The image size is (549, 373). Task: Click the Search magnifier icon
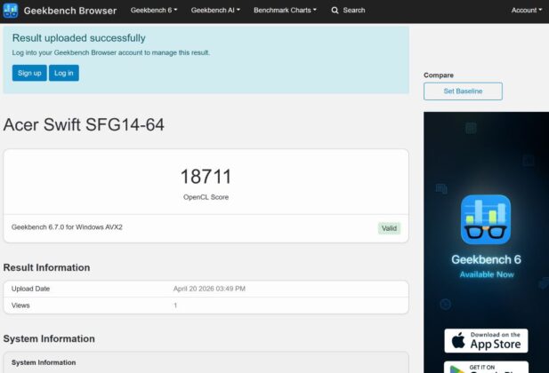335,11
